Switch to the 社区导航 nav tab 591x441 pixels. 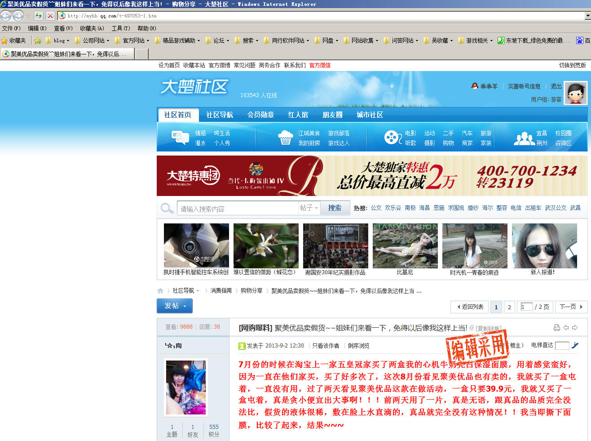220,115
